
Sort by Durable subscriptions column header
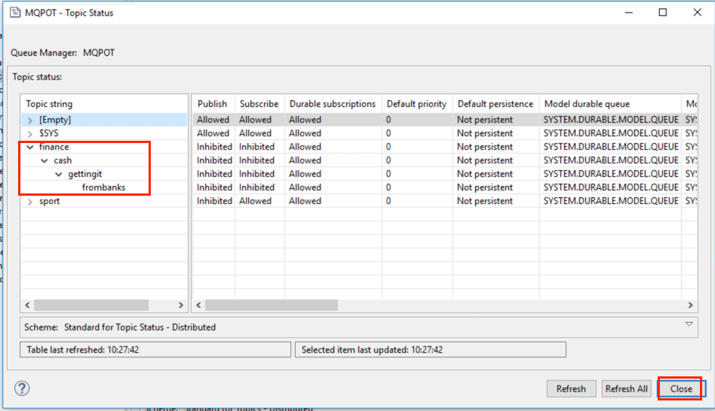(x=333, y=104)
